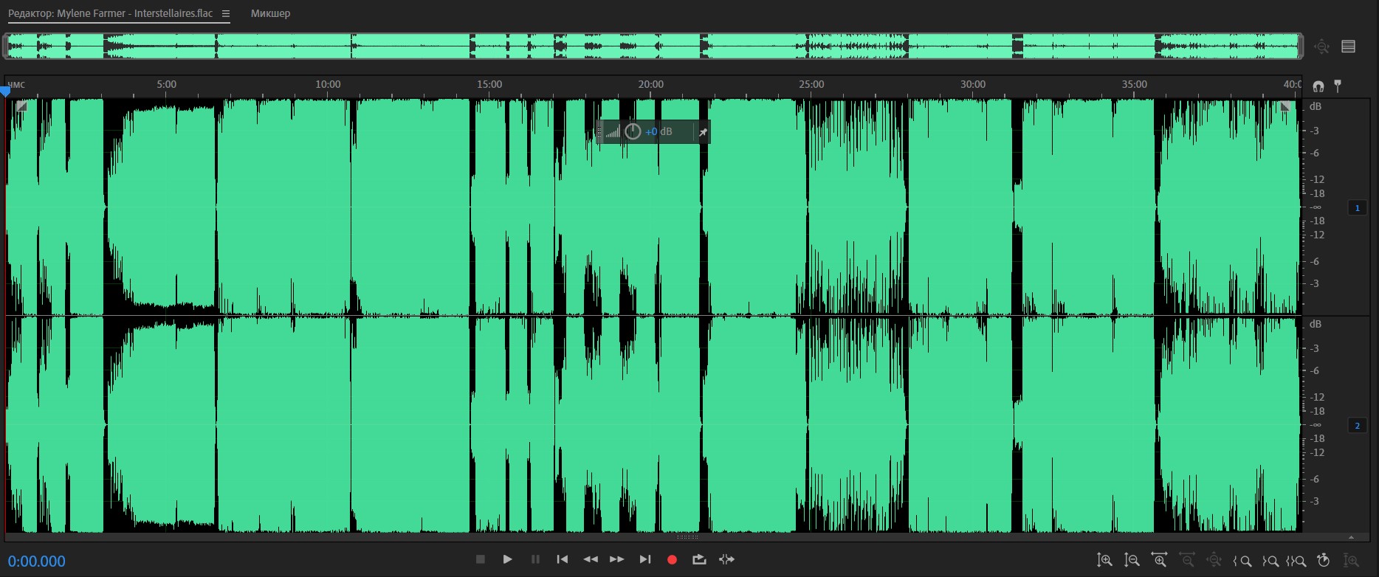Click the 0:00.000 timecode display
This screenshot has height=577, width=1379.
37,562
